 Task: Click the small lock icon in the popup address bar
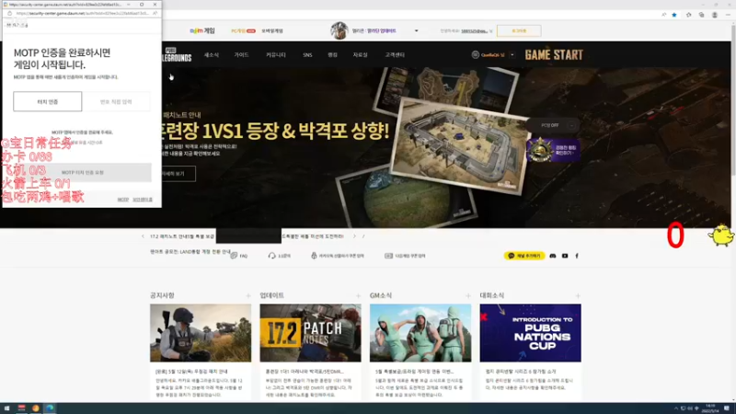(9, 13)
